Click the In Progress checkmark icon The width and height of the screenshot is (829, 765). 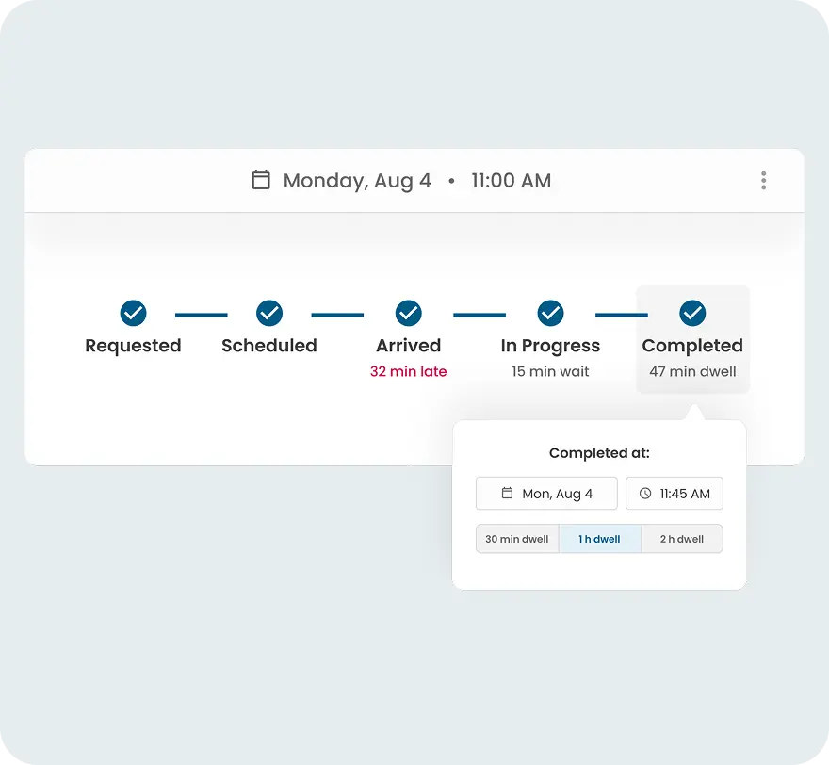point(550,312)
